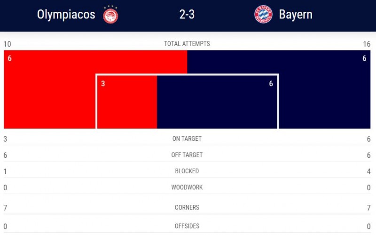The image size is (376, 235).
Task: Click the red on-target goal section
Action: pos(127,102)
